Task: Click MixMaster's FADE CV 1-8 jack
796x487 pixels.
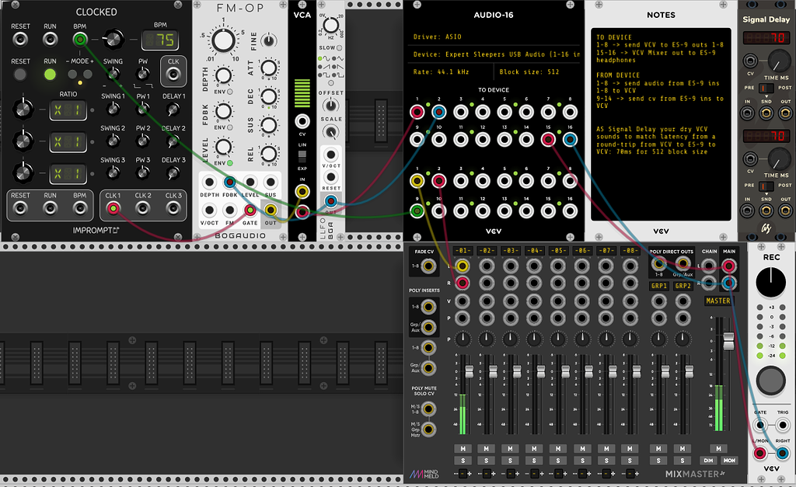Action: (429, 266)
